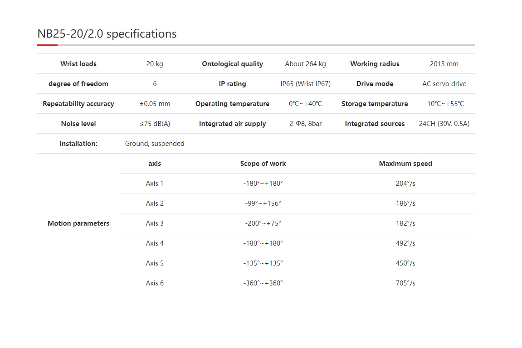
Task: Click the Integrated air supply 2-Φ8, 8bar value
Action: 305,124
